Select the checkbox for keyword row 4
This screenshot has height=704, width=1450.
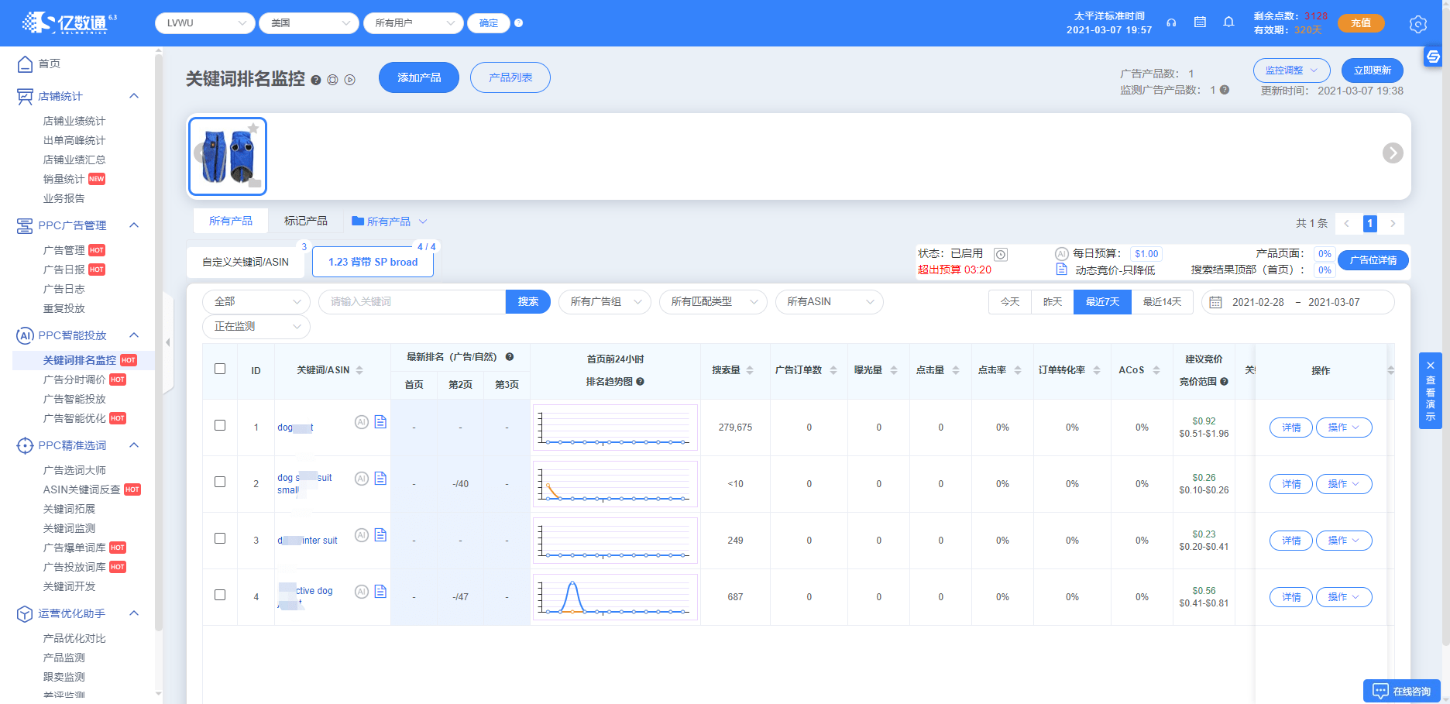click(220, 595)
